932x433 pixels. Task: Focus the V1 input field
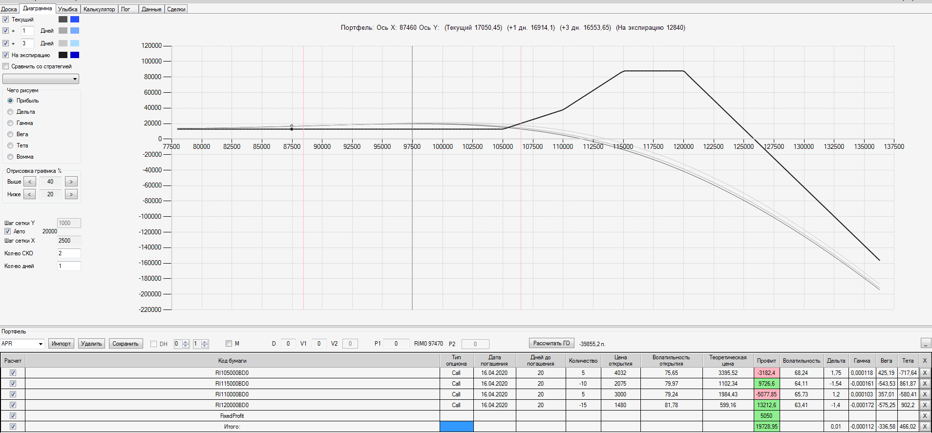319,344
